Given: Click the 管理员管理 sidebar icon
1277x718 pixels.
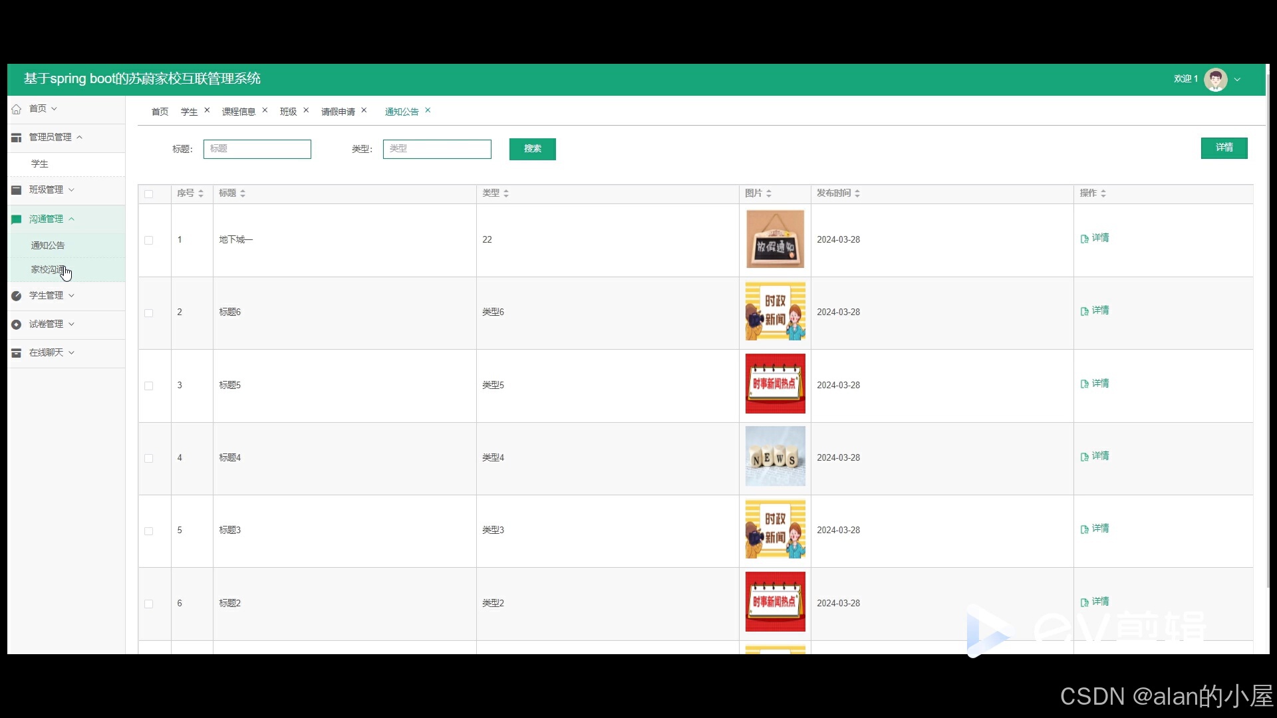Looking at the screenshot, I should click(17, 138).
